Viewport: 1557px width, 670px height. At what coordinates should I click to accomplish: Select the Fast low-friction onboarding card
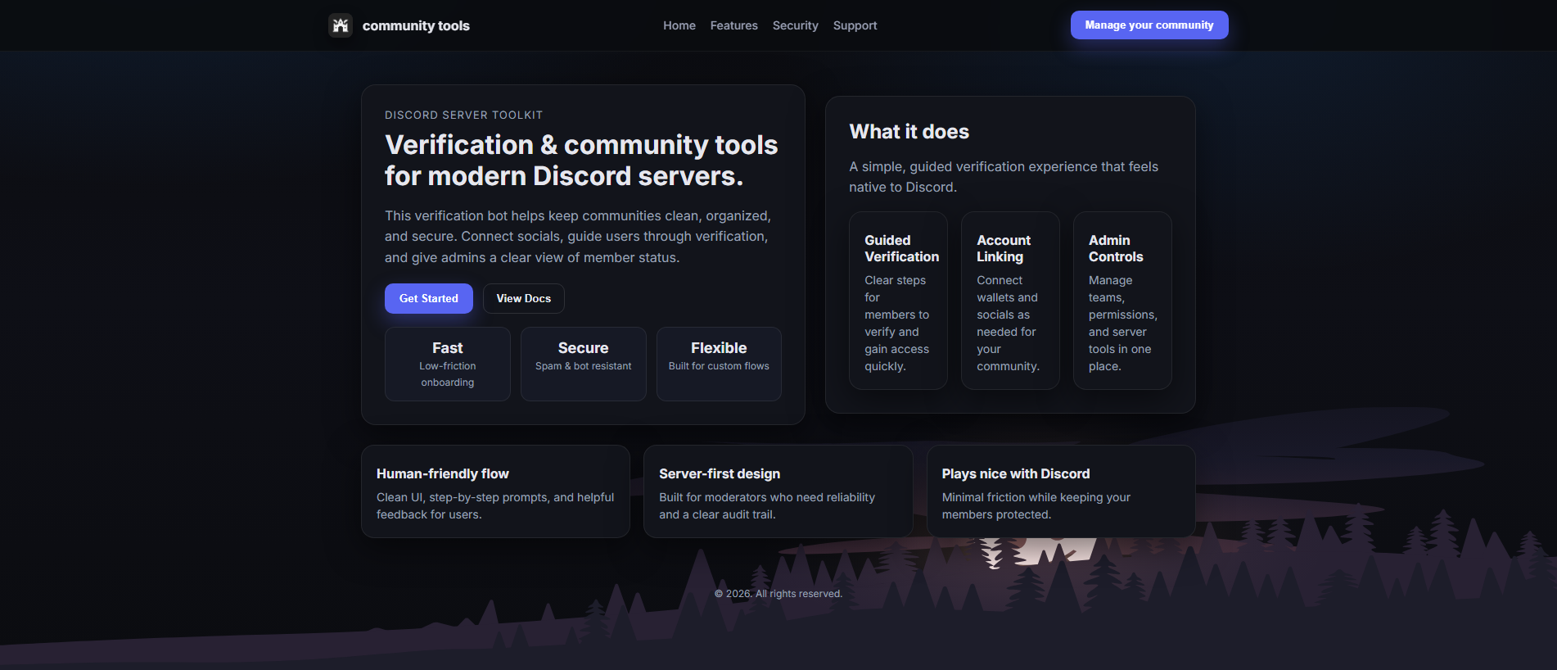point(448,364)
